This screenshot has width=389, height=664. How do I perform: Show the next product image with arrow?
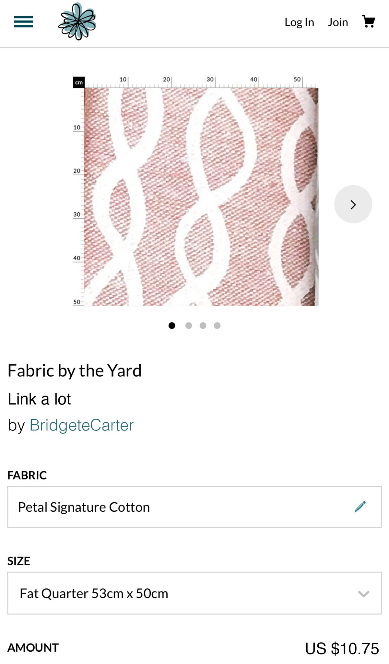353,204
